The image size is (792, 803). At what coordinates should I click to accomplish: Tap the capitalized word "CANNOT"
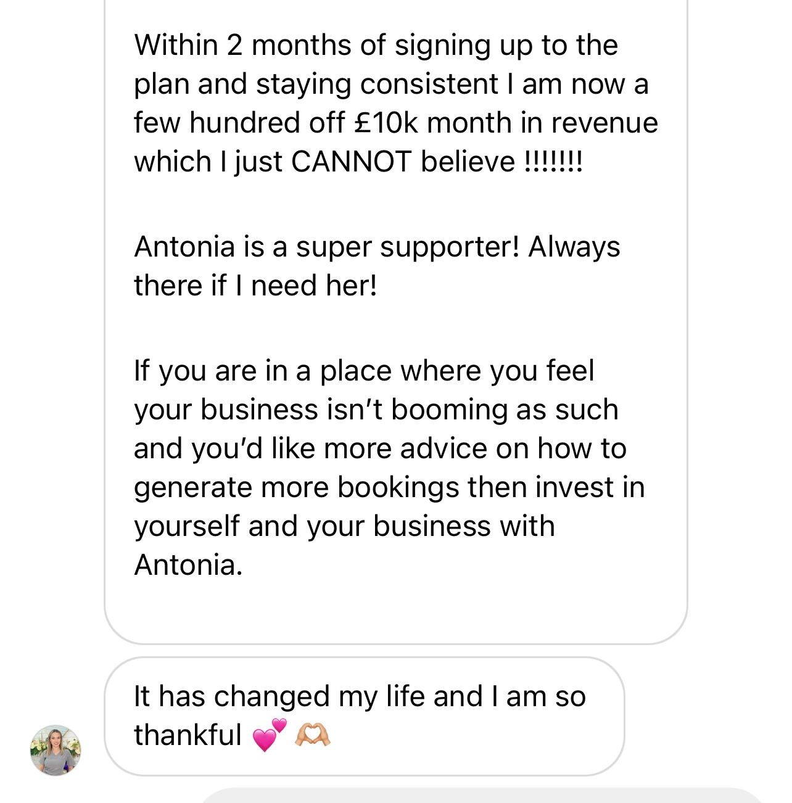coord(350,162)
